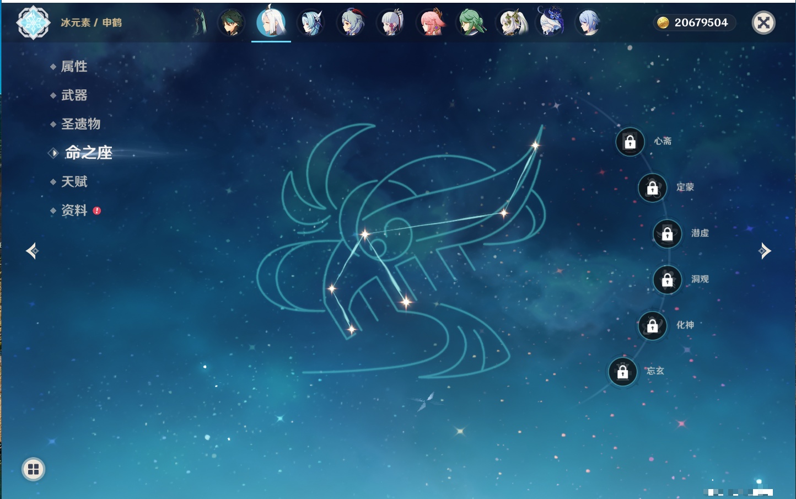Select the locked 化神 constellation node
The image size is (796, 499).
653,326
